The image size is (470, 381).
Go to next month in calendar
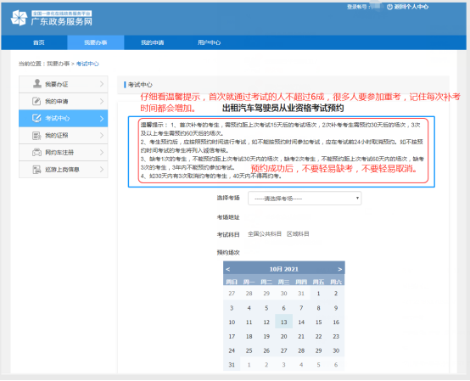click(x=339, y=269)
